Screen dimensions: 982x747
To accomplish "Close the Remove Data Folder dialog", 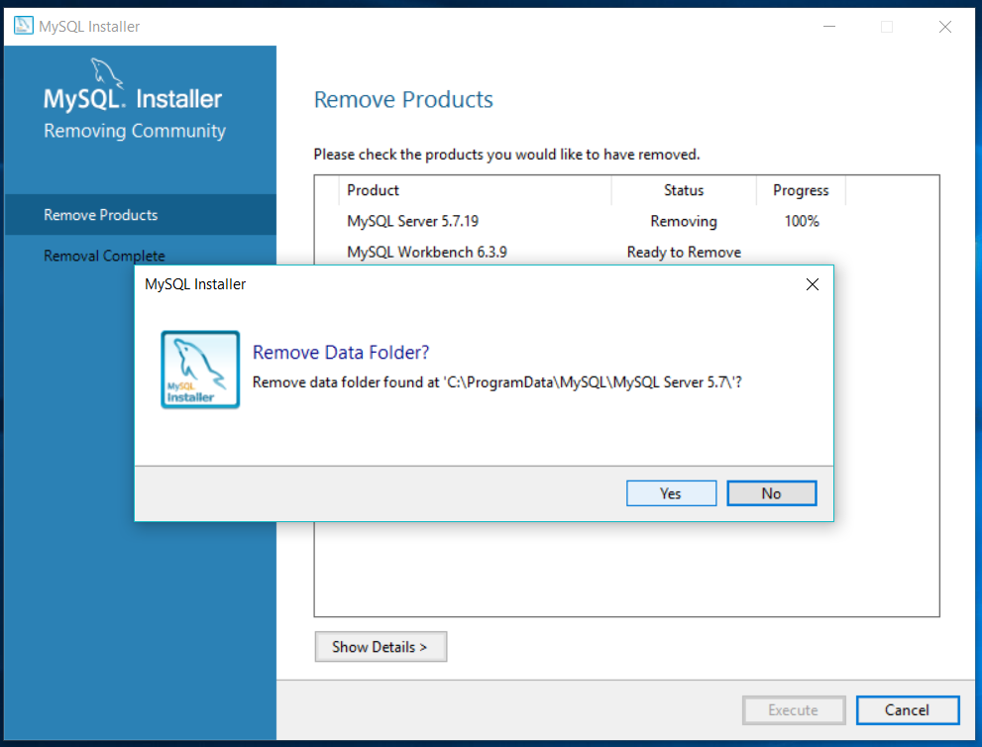I will pyautogui.click(x=813, y=284).
